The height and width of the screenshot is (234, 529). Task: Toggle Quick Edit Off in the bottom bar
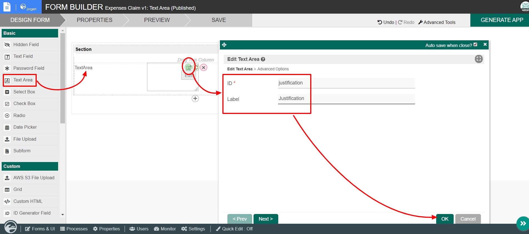(234, 229)
